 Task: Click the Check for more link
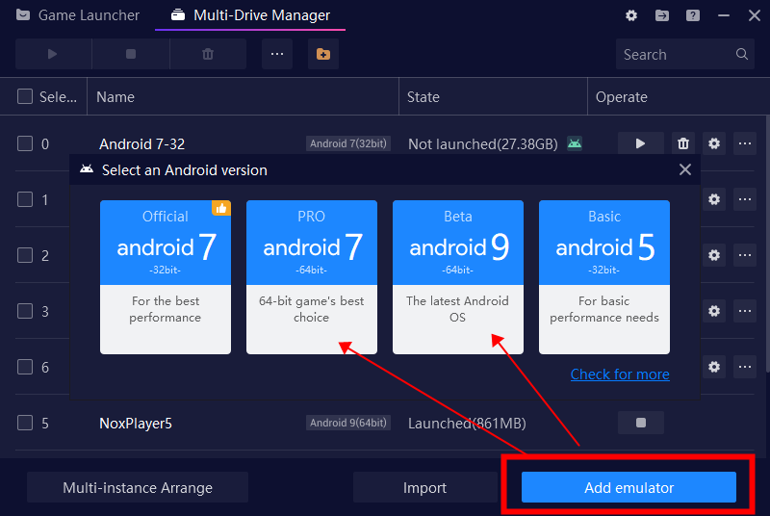(620, 374)
